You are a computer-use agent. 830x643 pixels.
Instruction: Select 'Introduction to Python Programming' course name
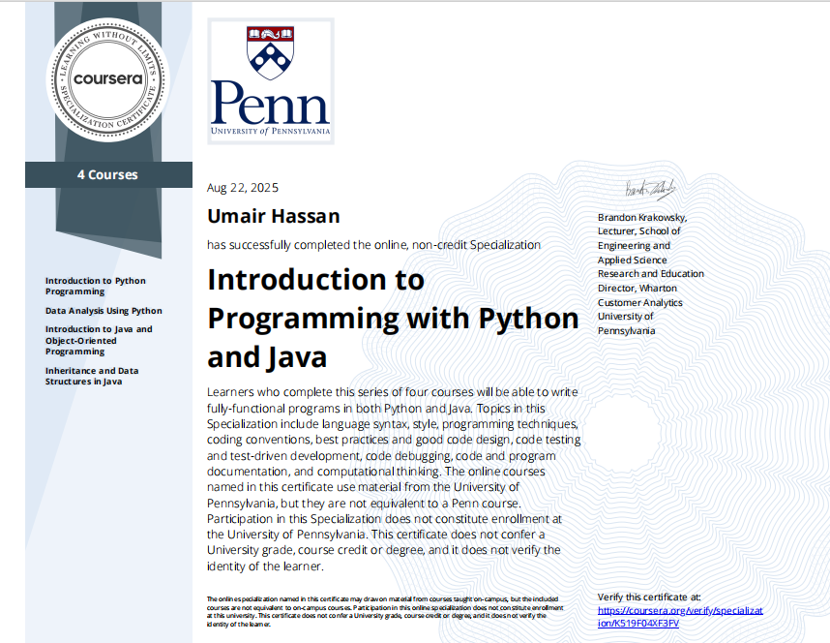coord(95,286)
